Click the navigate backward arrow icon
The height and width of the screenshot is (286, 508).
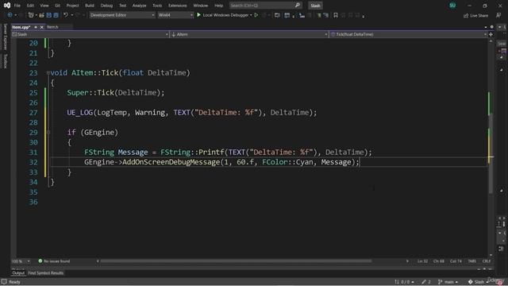pyautogui.click(x=10, y=15)
